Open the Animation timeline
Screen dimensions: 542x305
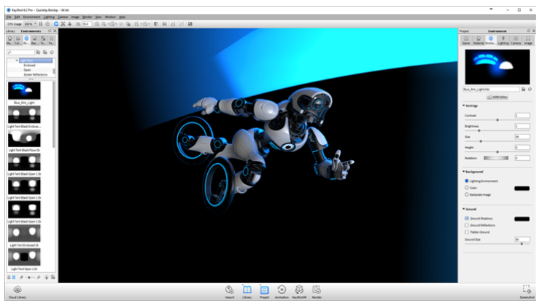[282, 292]
